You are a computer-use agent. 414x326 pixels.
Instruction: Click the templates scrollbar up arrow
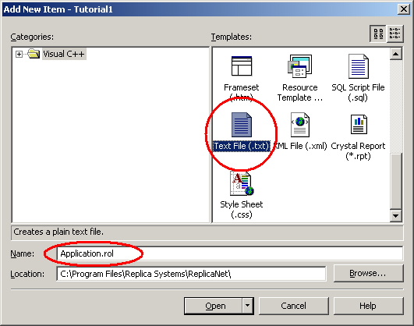(395, 54)
